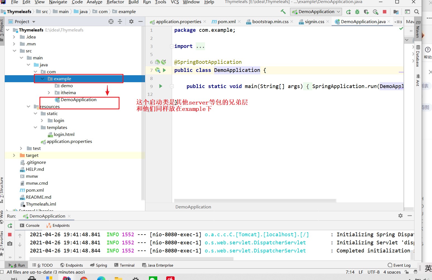The image size is (432, 280).
Task: Open Project Structure icon in toolbar
Action: click(x=396, y=12)
